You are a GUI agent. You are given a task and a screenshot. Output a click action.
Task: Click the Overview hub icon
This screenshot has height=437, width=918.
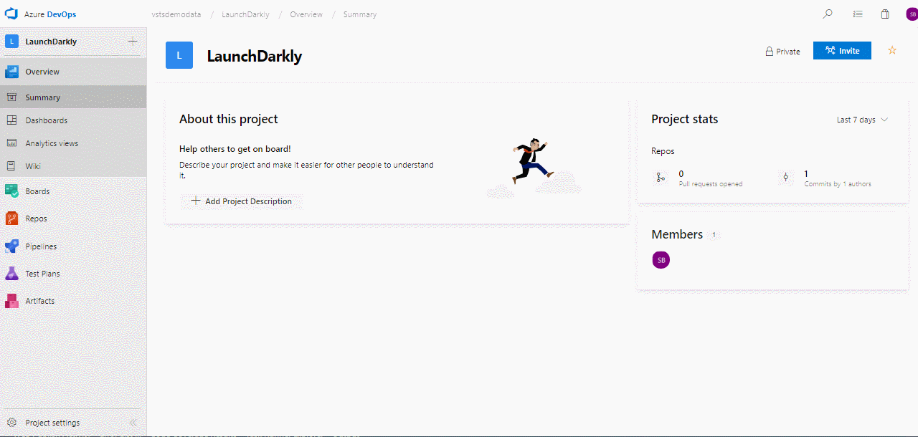[x=11, y=72]
